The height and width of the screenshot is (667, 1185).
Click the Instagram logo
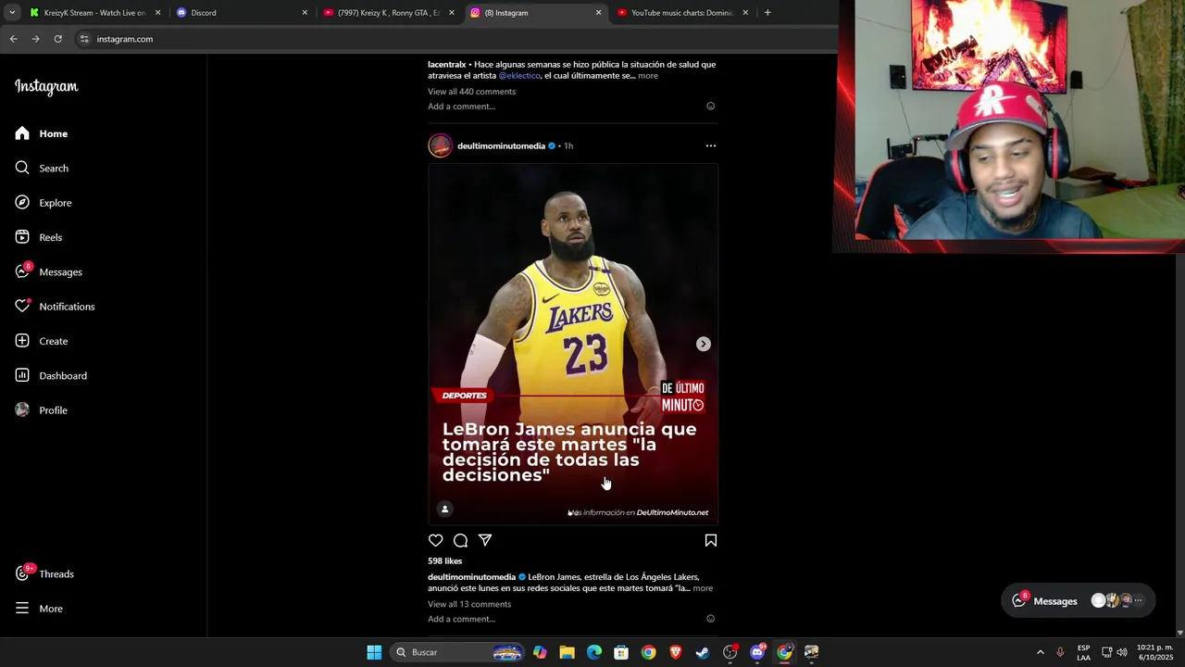pyautogui.click(x=46, y=87)
